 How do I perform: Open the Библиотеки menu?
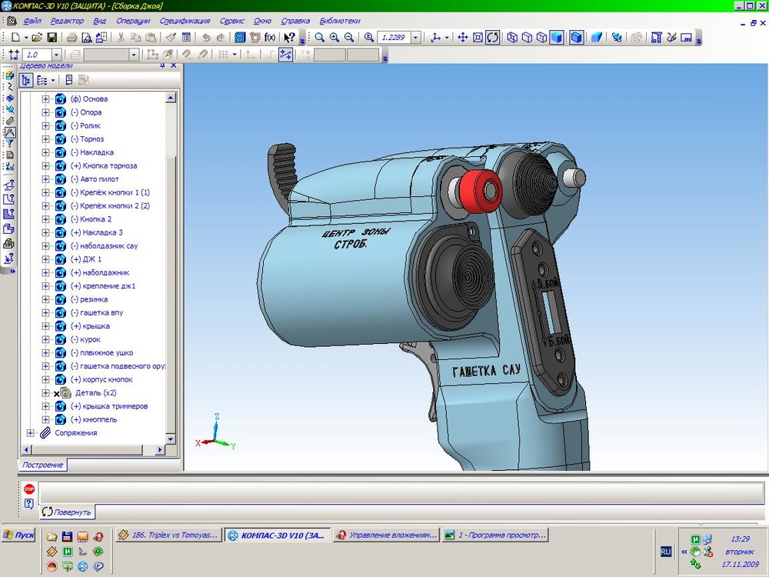coord(339,21)
